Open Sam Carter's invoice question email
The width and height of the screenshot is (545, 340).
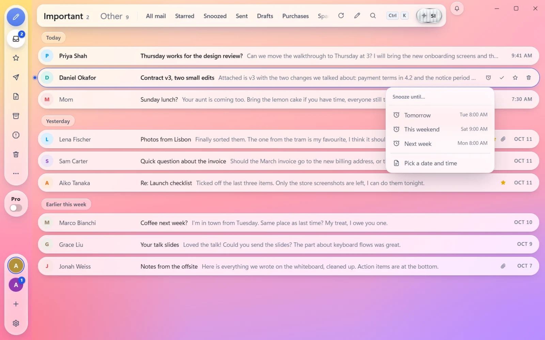click(x=289, y=161)
